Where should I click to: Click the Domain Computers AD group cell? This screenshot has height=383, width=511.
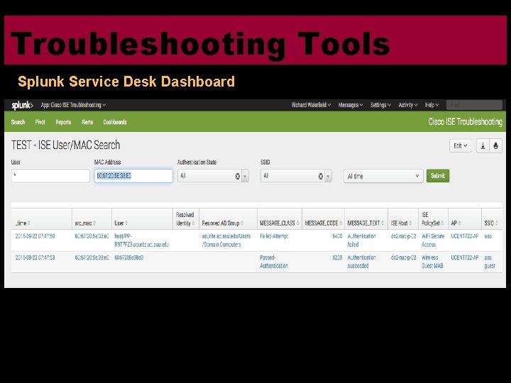226,240
